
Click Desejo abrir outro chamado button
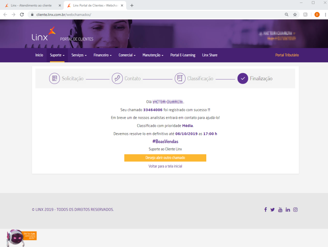(165, 158)
